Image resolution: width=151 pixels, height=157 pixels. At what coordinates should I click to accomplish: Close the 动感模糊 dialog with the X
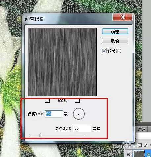click(122, 17)
